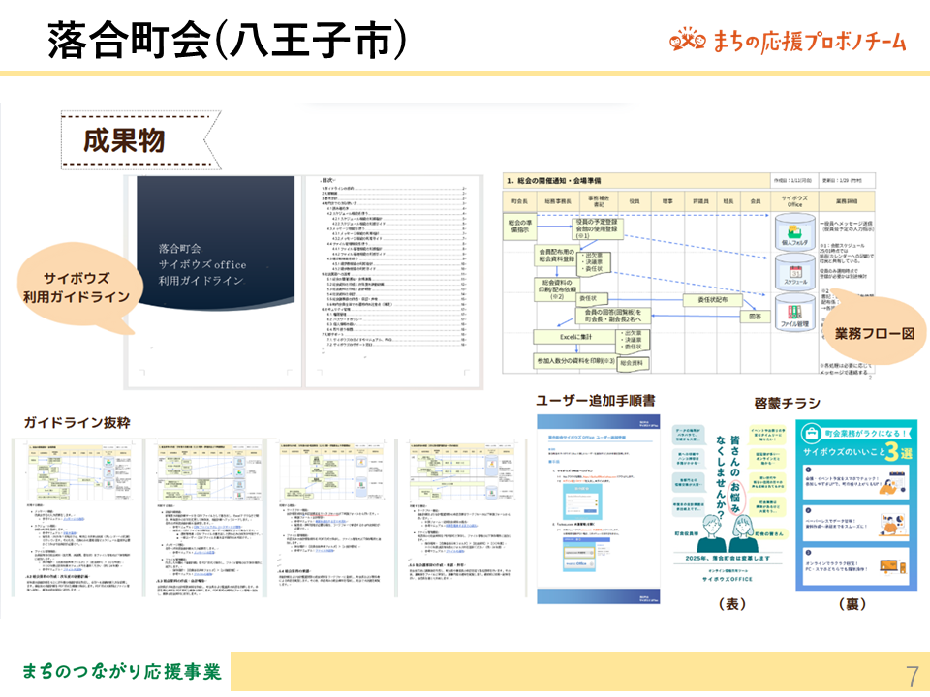
Task: Click the 総会資料 document shape
Action: point(633,363)
